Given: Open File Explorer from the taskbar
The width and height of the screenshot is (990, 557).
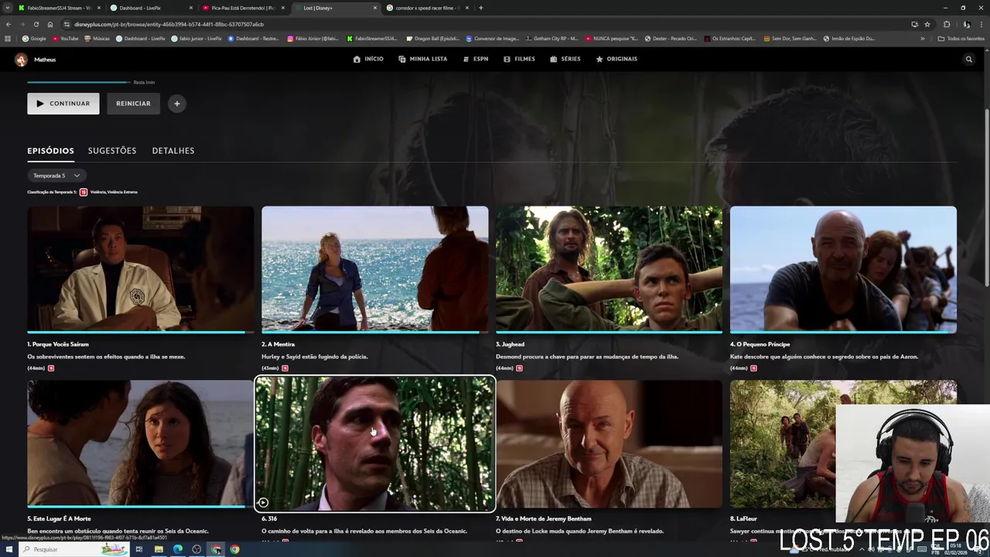Looking at the screenshot, I should [159, 549].
